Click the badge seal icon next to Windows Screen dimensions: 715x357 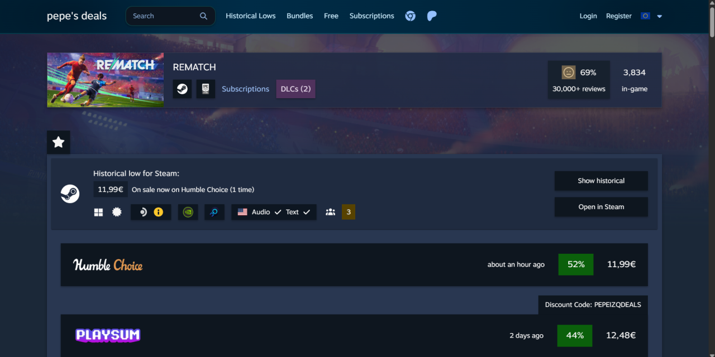point(117,212)
